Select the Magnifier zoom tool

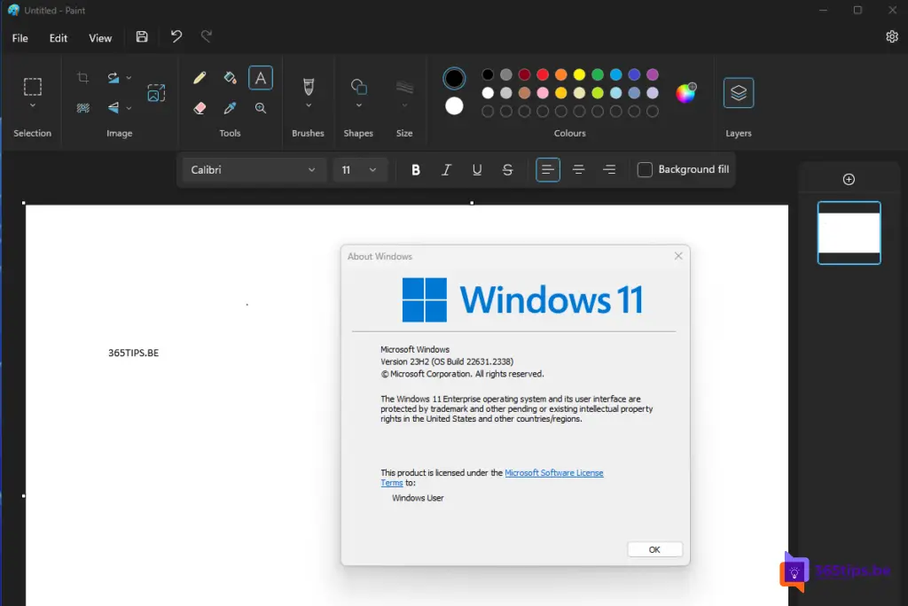(x=261, y=108)
